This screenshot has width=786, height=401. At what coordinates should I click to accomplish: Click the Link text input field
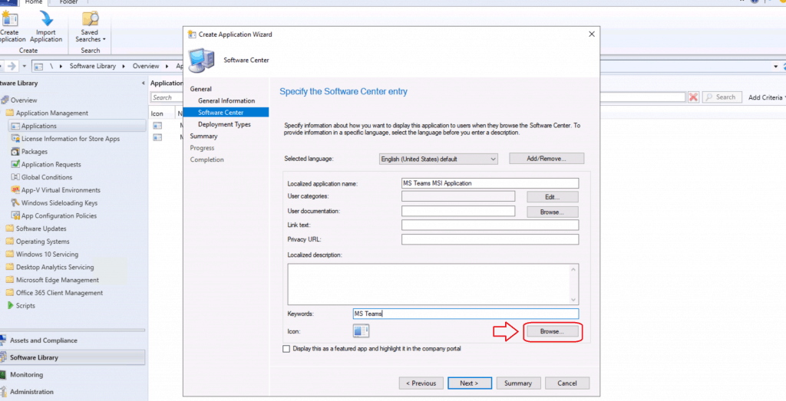(x=490, y=225)
